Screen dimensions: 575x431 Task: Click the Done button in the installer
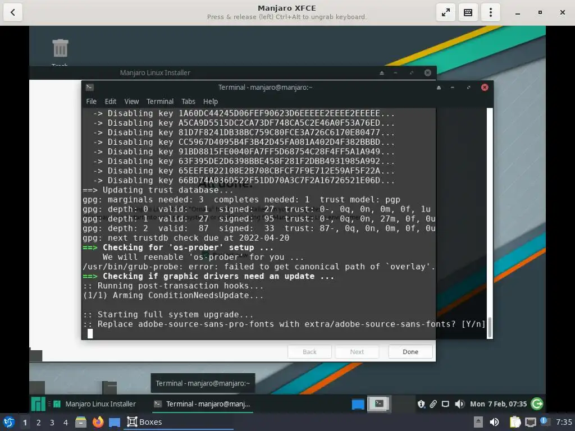coord(410,352)
